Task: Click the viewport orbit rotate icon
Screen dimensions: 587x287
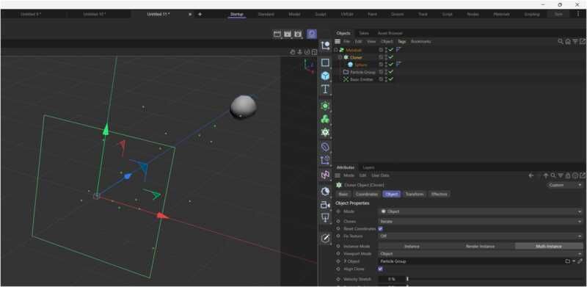Action: 307,52
